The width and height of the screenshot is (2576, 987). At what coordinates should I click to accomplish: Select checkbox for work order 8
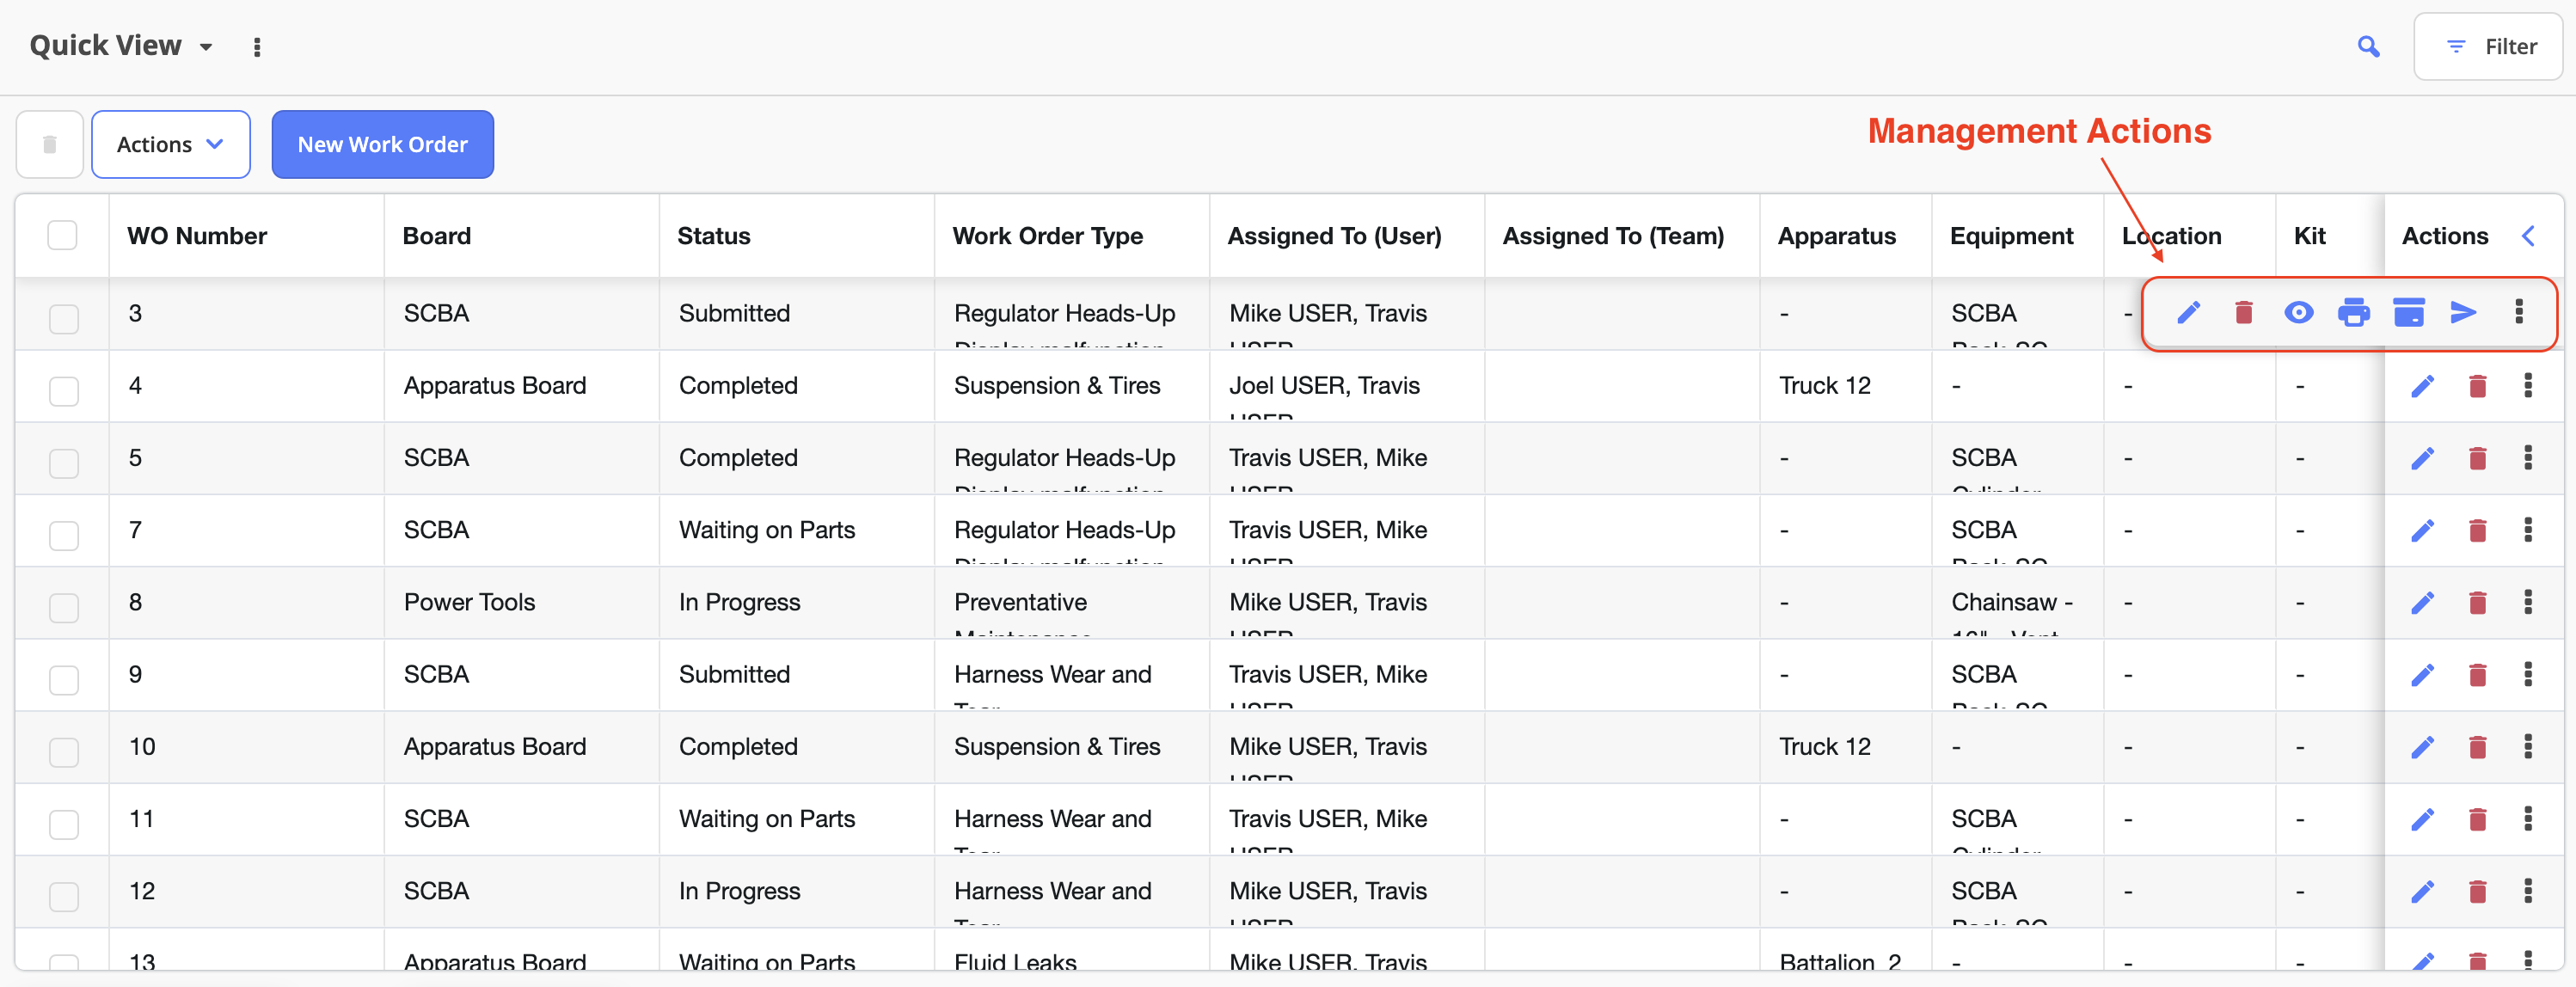coord(64,608)
